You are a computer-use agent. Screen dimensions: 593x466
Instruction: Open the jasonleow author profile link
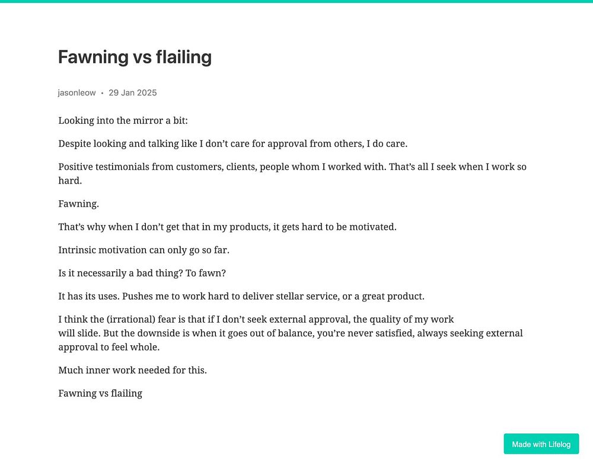tap(76, 93)
